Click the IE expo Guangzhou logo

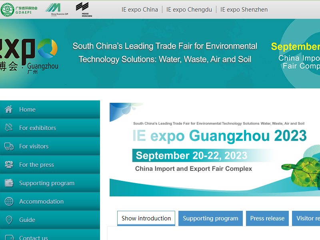click(29, 56)
